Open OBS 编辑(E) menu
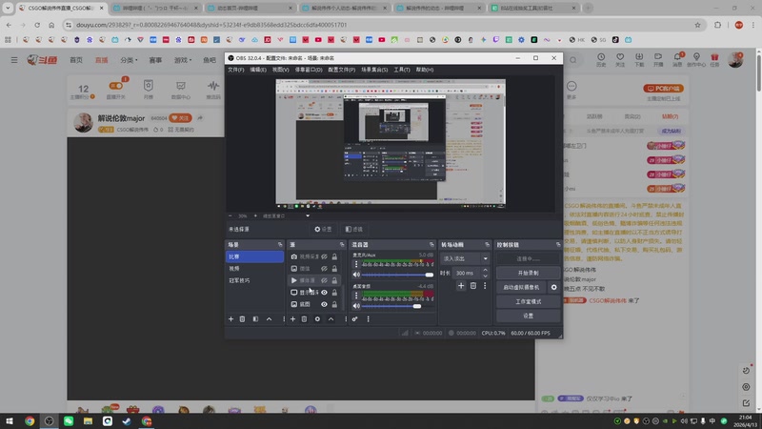 tap(258, 70)
